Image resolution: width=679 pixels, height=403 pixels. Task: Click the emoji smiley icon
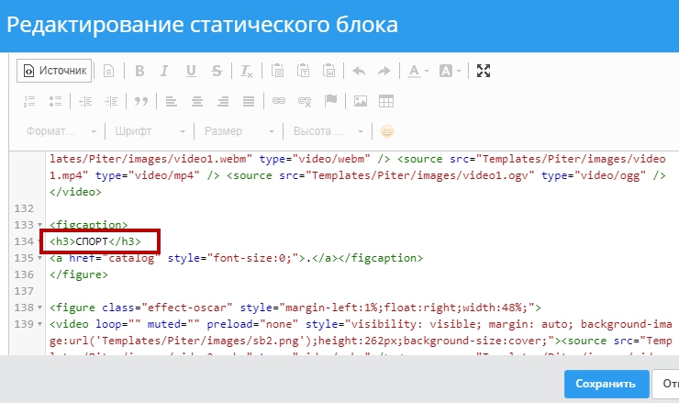click(387, 131)
